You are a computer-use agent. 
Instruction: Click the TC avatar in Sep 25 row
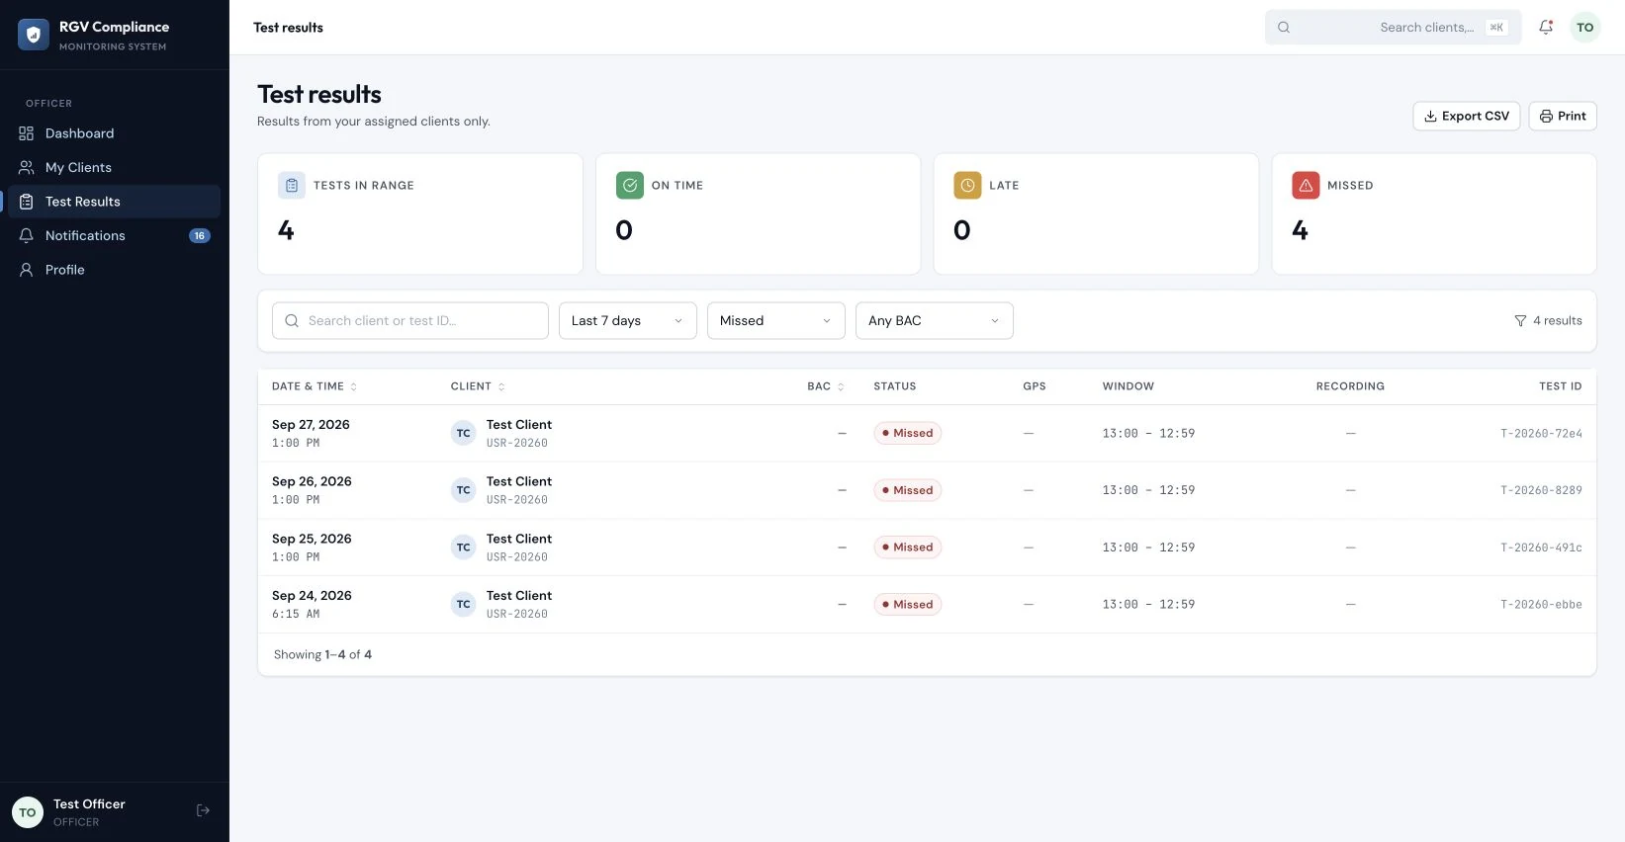pos(464,547)
